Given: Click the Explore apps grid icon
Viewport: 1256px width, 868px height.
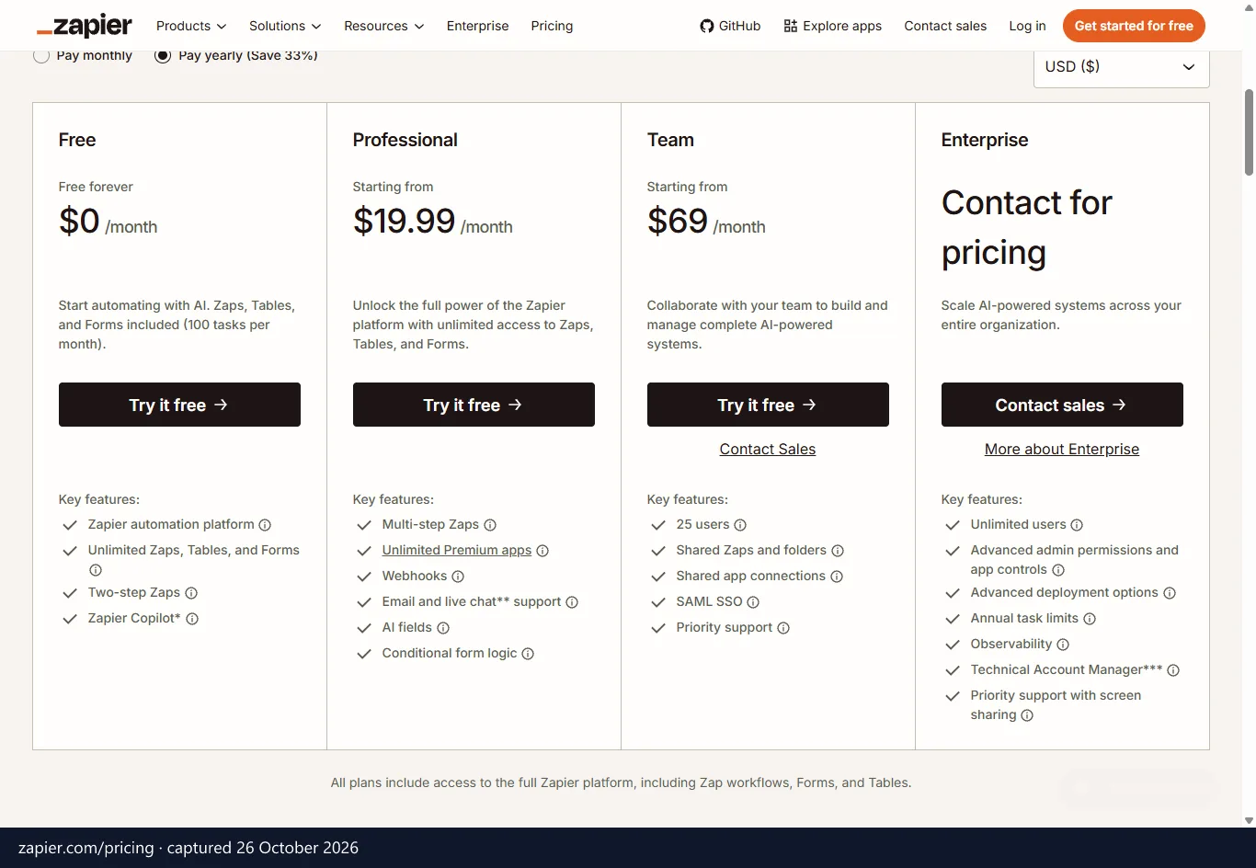Looking at the screenshot, I should pyautogui.click(x=791, y=26).
